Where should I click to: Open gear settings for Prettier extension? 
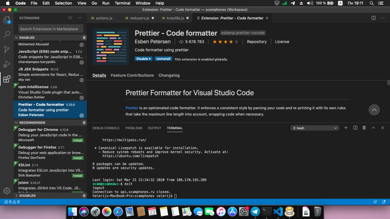click(x=82, y=115)
